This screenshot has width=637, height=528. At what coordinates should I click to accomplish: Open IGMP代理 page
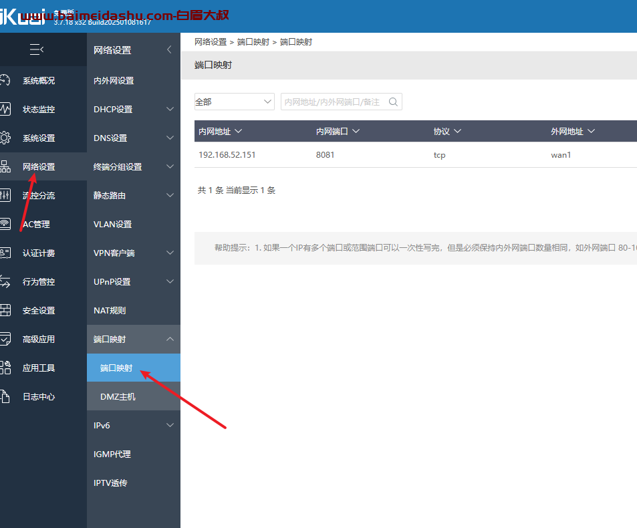(x=112, y=454)
